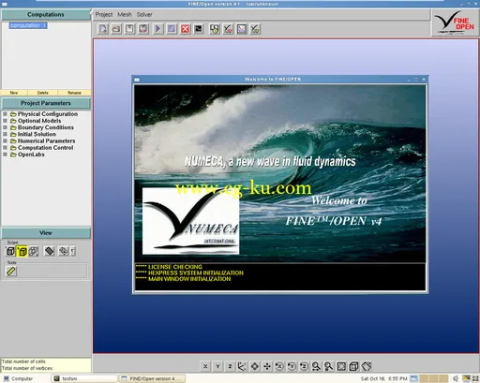The image size is (480, 383).
Task: Click the X axis view button
Action: pos(205,366)
